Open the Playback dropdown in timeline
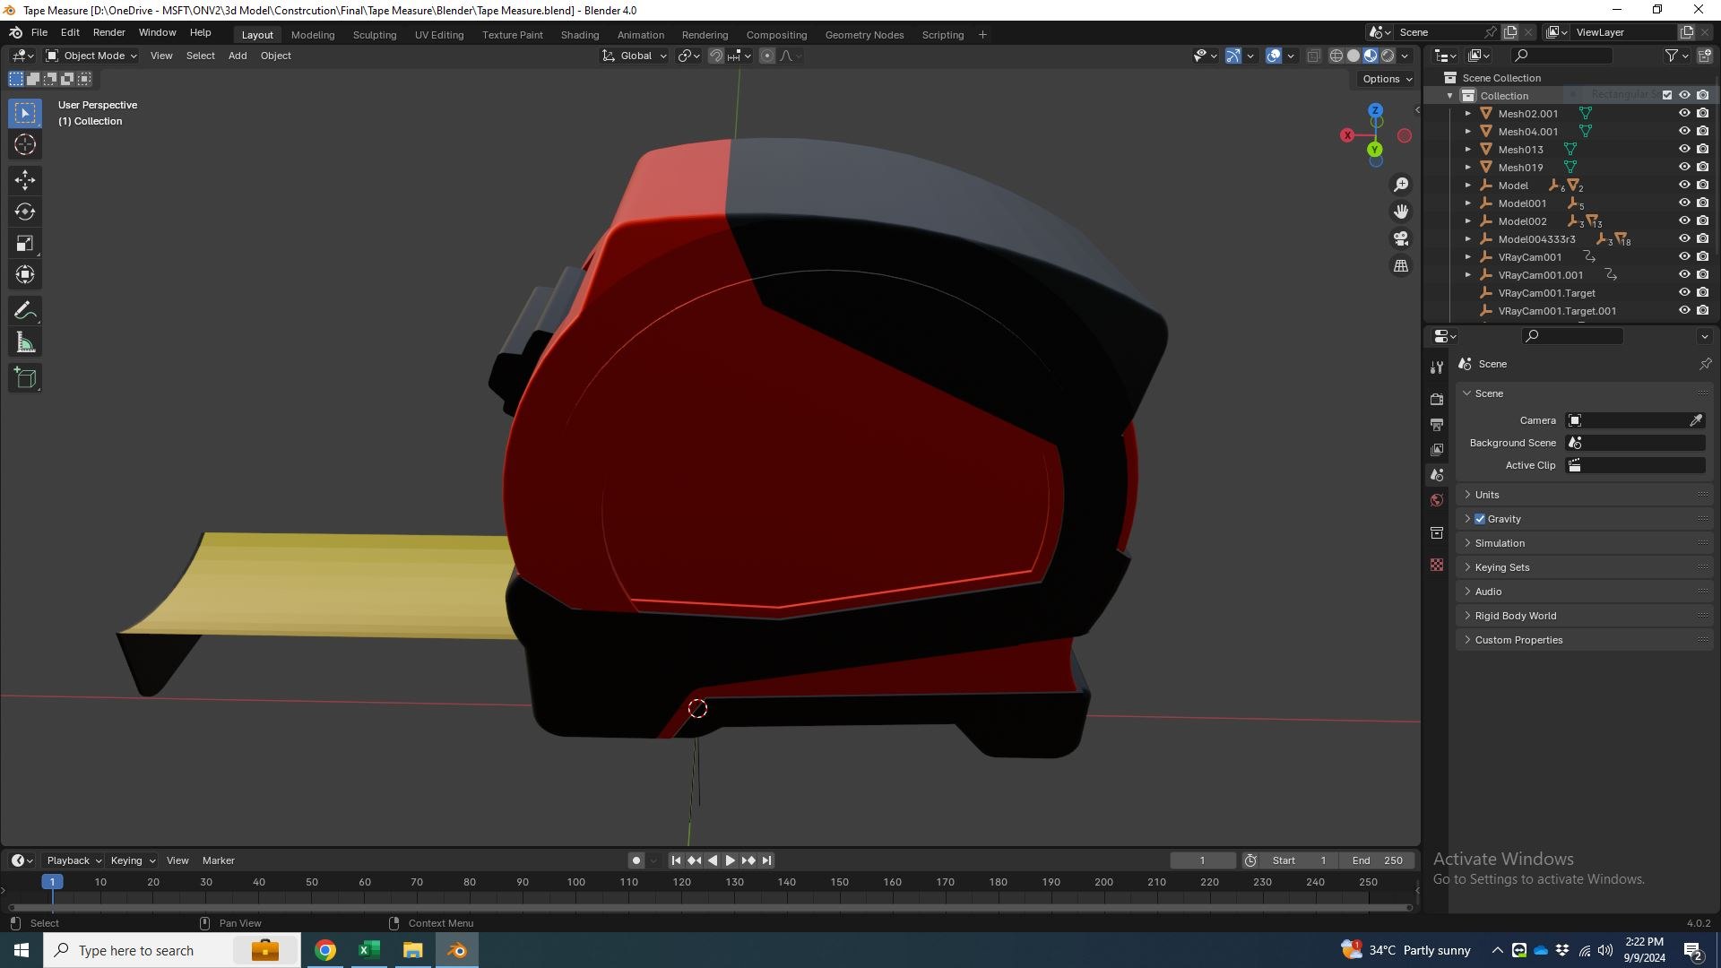The height and width of the screenshot is (968, 1721). click(x=74, y=860)
